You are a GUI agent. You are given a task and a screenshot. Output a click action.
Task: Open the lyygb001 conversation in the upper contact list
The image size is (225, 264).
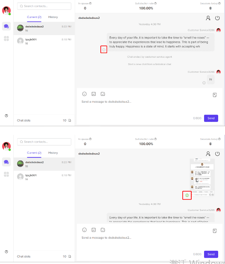[44, 41]
